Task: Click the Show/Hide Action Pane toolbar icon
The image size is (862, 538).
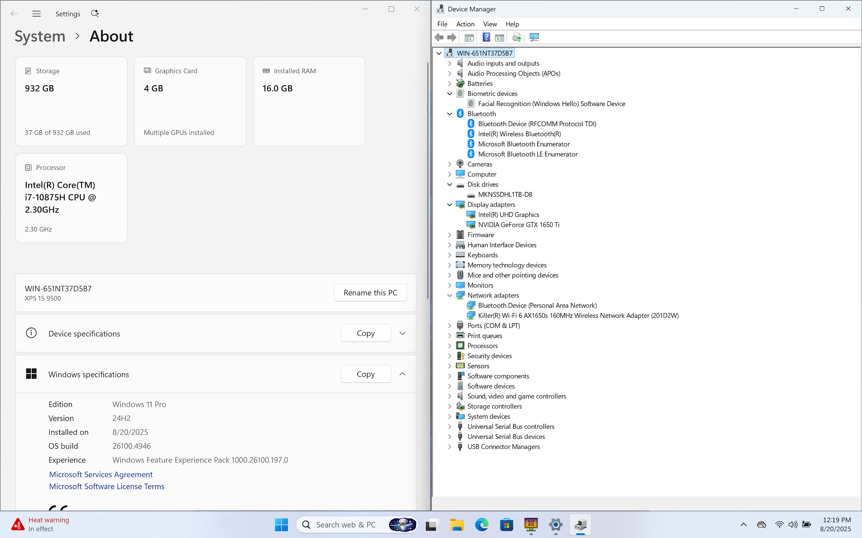Action: pos(500,38)
